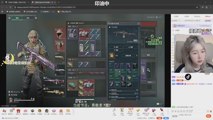Open the 福星挑战 icon
213x120 pixels.
tap(25, 112)
